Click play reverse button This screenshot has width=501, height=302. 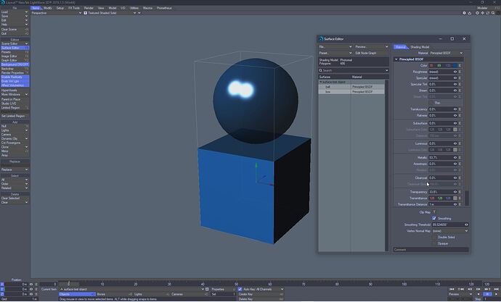478,294
